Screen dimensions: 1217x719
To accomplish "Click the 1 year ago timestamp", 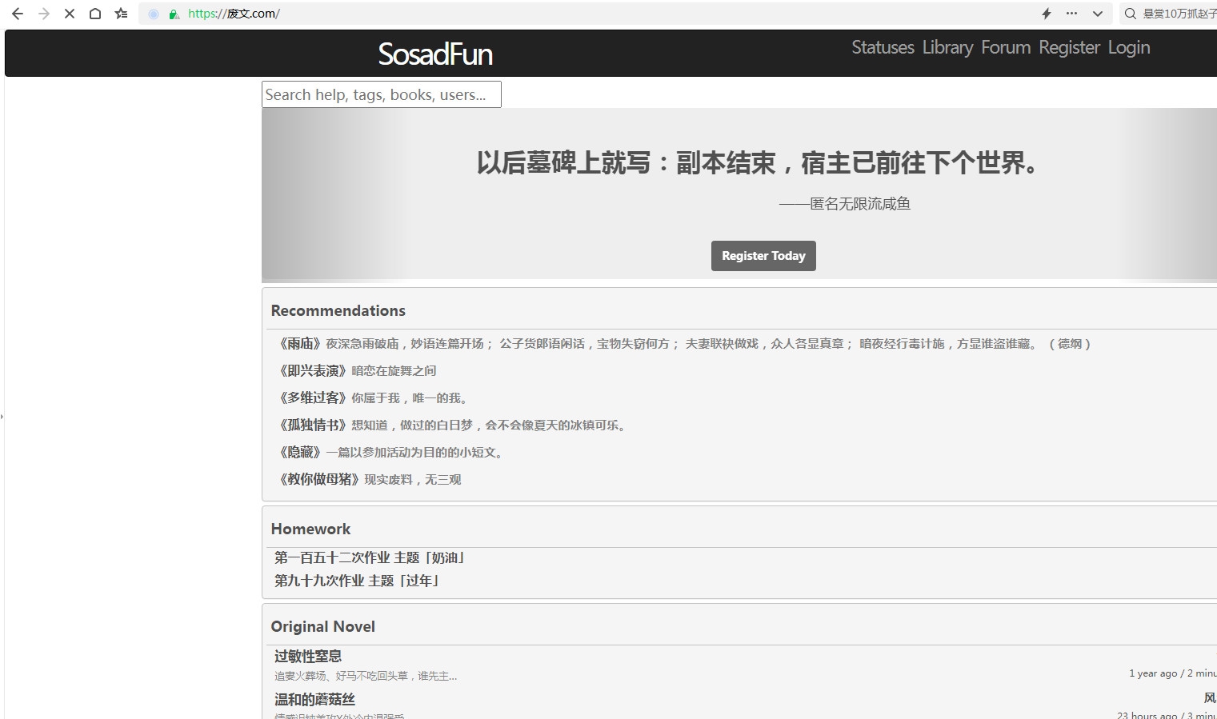I will 1153,673.
